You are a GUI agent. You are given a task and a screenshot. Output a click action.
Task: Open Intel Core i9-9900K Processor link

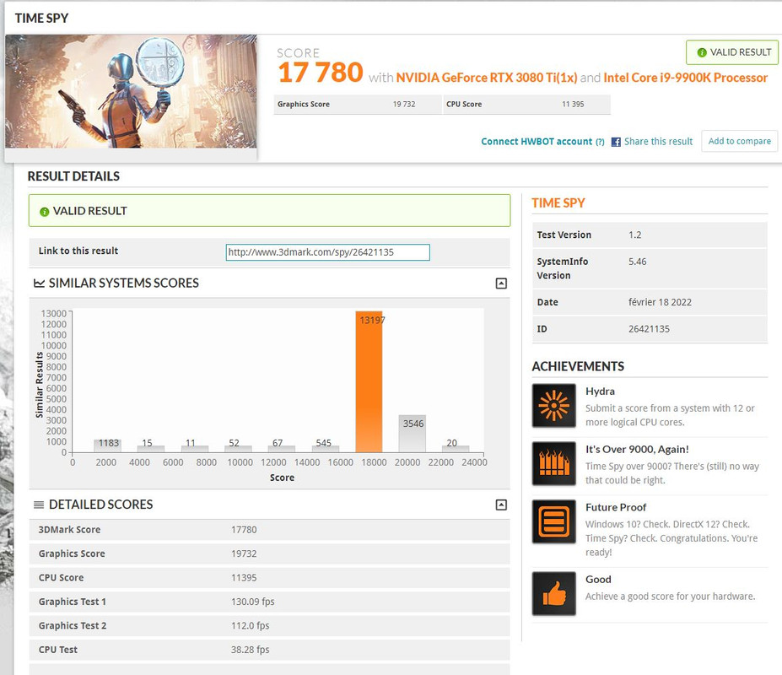685,78
